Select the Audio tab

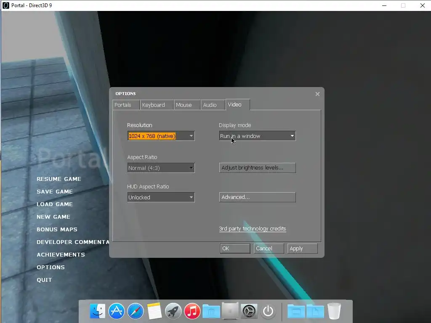coord(213,105)
